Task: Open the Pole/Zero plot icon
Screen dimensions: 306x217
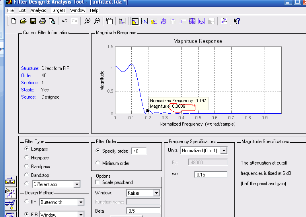Action: tap(192, 21)
